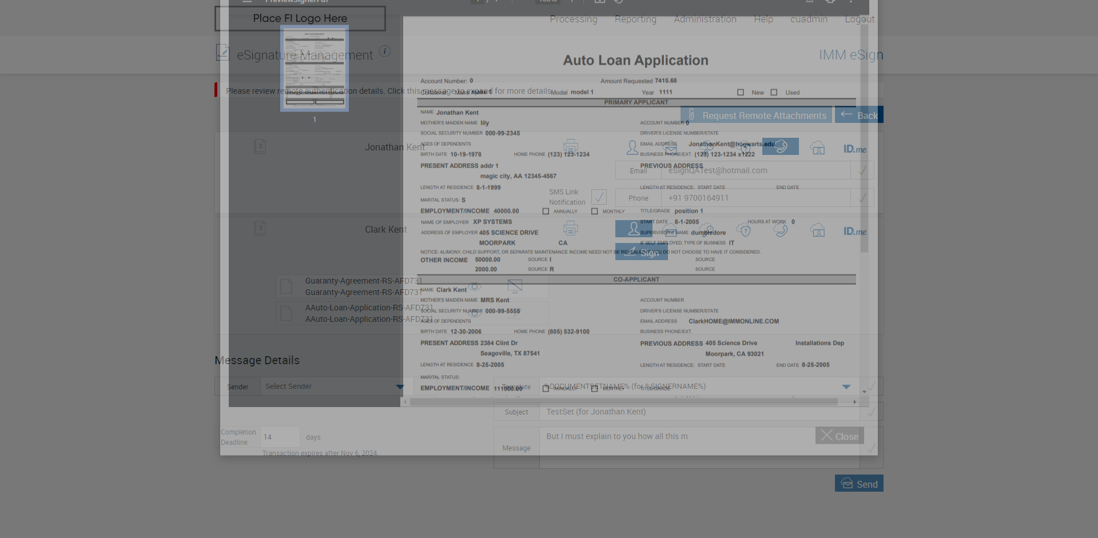Click into the Email address field
The width and height of the screenshot is (1098, 538).
pyautogui.click(x=755, y=170)
